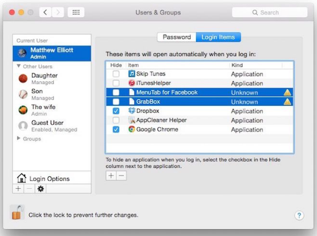Enable the Hide checkbox for AppCleaner Helper

(116, 120)
